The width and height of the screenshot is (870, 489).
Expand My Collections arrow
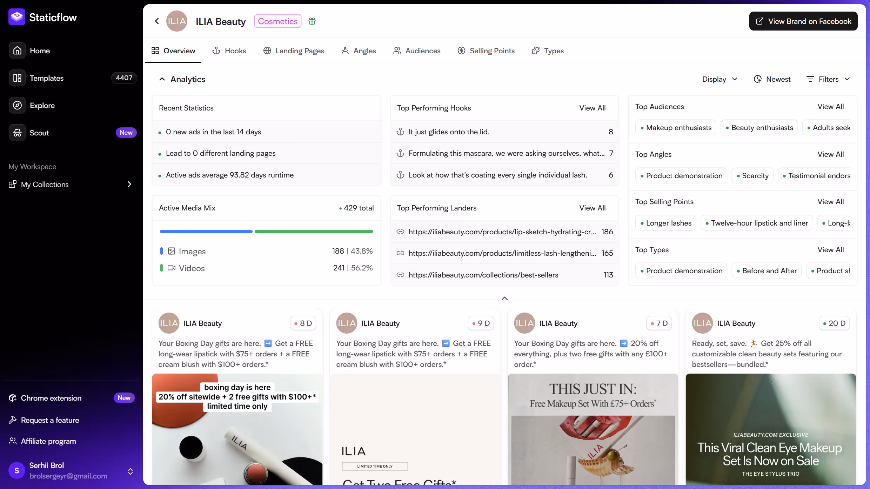pyautogui.click(x=129, y=184)
